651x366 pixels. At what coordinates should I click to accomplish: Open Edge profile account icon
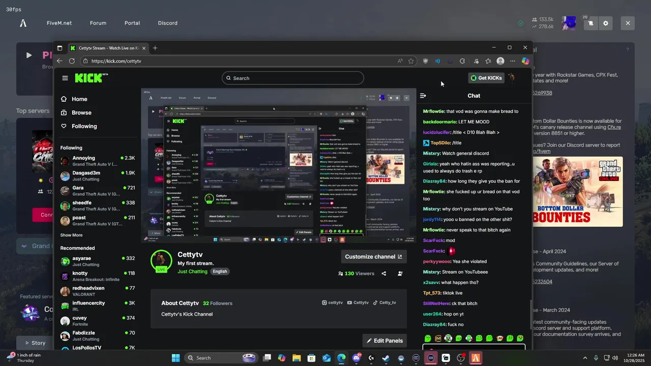click(500, 61)
